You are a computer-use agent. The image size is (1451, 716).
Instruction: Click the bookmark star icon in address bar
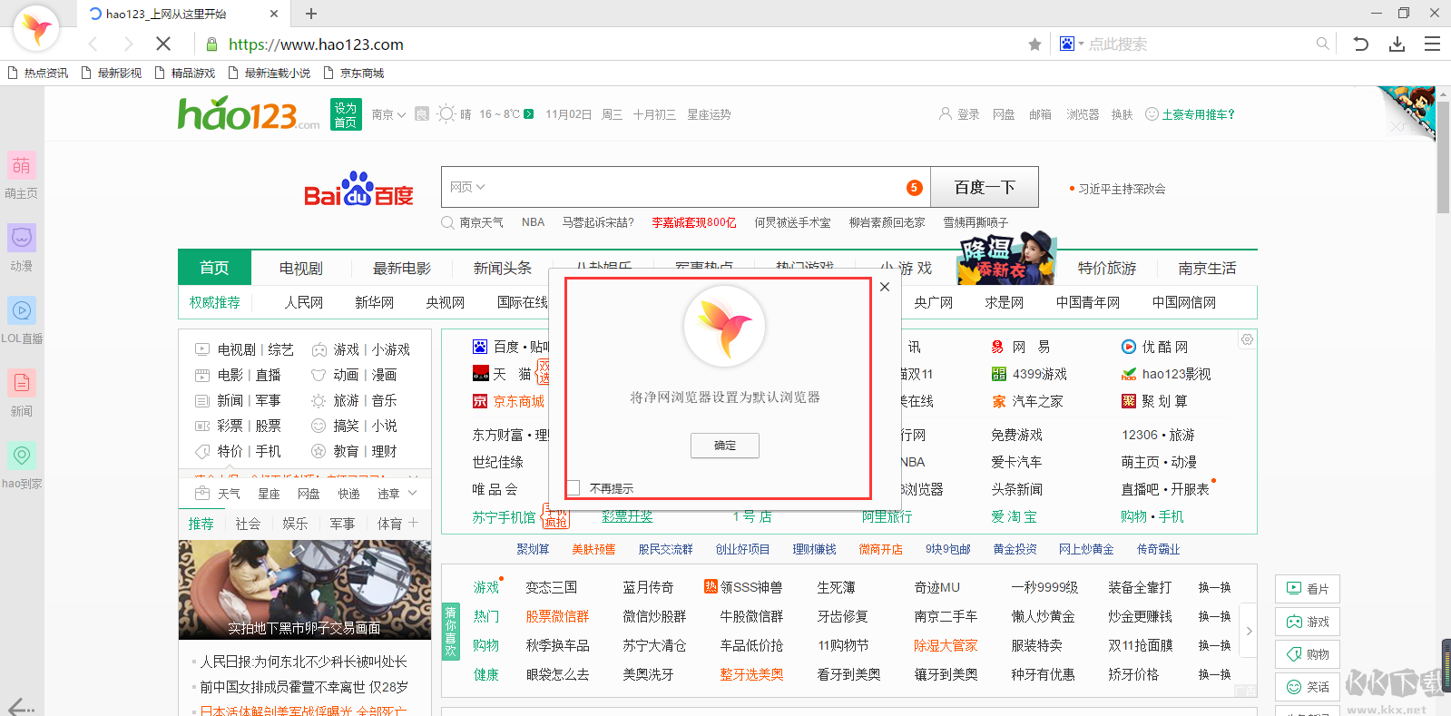(x=1034, y=44)
